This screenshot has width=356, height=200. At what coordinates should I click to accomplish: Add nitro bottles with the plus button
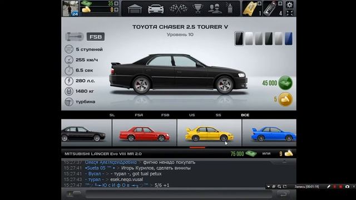point(280,3)
